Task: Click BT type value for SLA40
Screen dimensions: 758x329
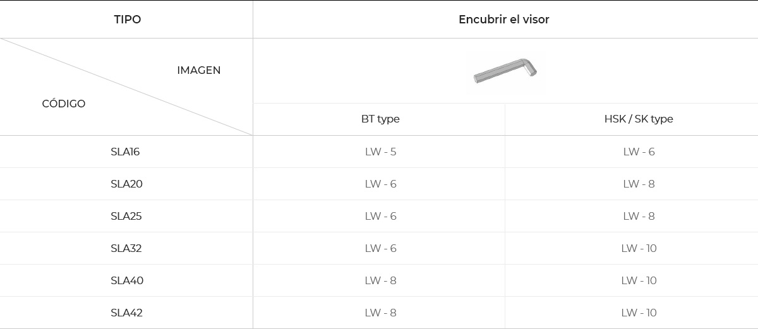Action: tap(380, 280)
